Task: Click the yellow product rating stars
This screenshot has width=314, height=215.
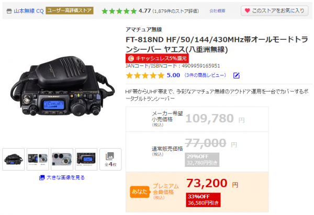Action: point(145,75)
